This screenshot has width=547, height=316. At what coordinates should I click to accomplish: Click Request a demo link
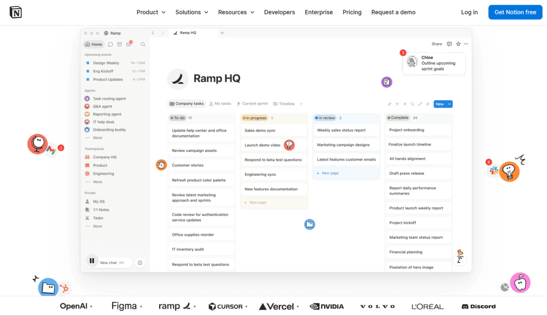point(393,12)
